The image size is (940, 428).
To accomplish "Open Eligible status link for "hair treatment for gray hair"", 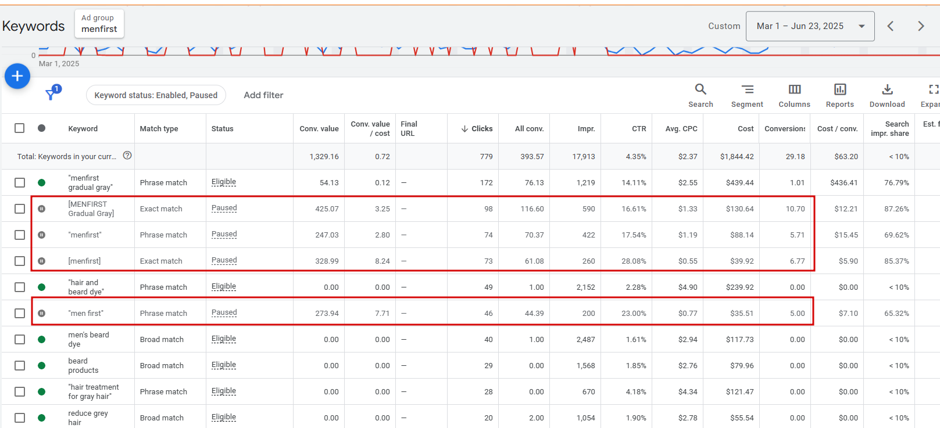I will 224,391.
